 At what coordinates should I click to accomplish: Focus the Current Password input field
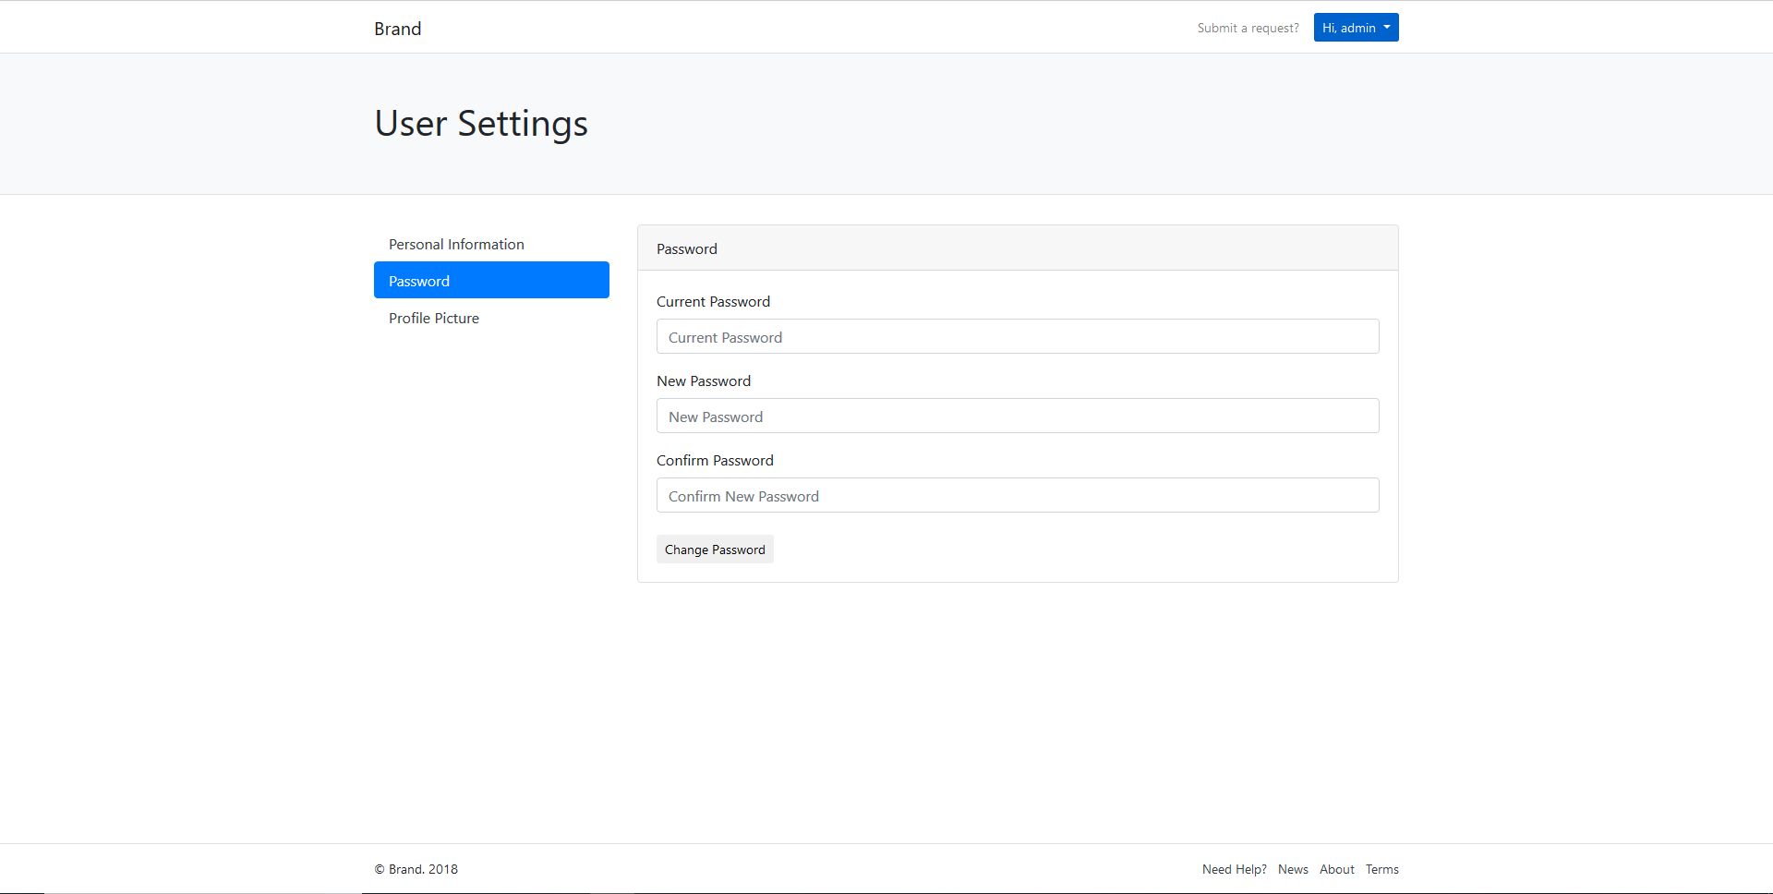(1017, 337)
